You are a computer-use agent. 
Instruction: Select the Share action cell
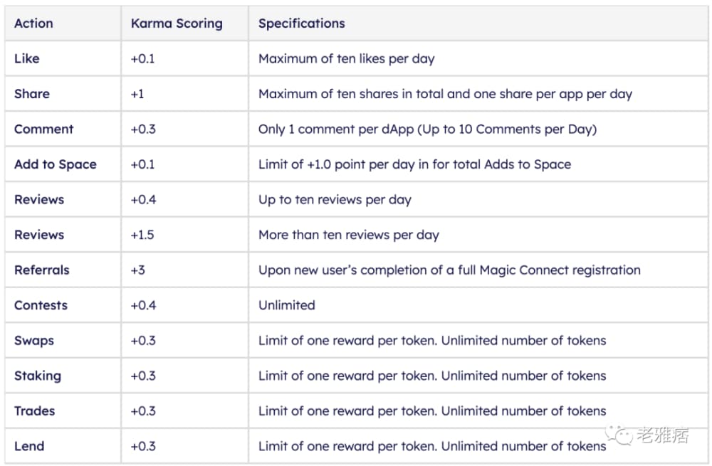tap(32, 94)
